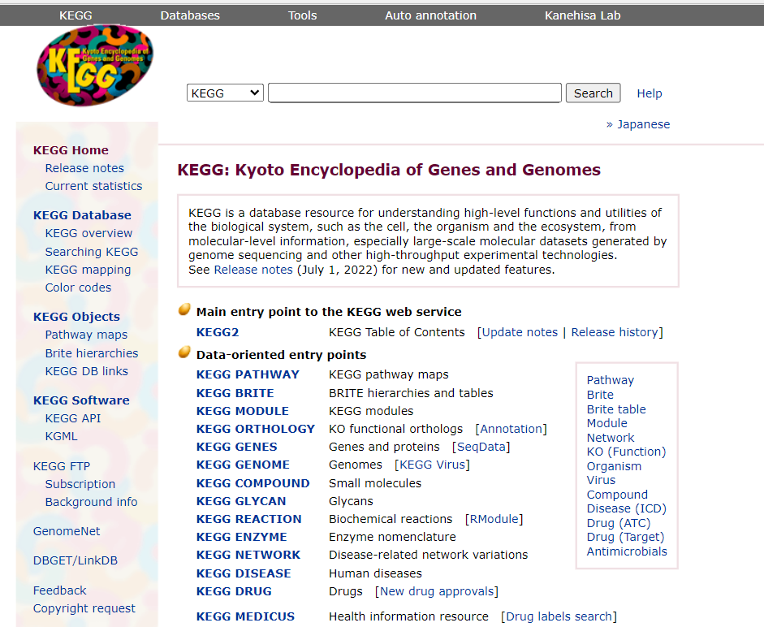Open the Tools top menu
Screen dimensions: 764x627
point(302,15)
